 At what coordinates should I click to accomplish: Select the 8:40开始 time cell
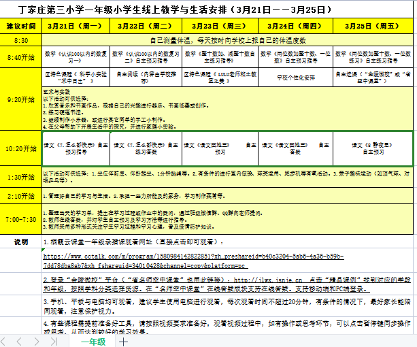pyautogui.click(x=20, y=57)
